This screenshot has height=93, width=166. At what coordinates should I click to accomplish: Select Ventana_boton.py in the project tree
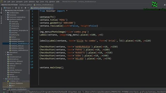(x=18, y=41)
